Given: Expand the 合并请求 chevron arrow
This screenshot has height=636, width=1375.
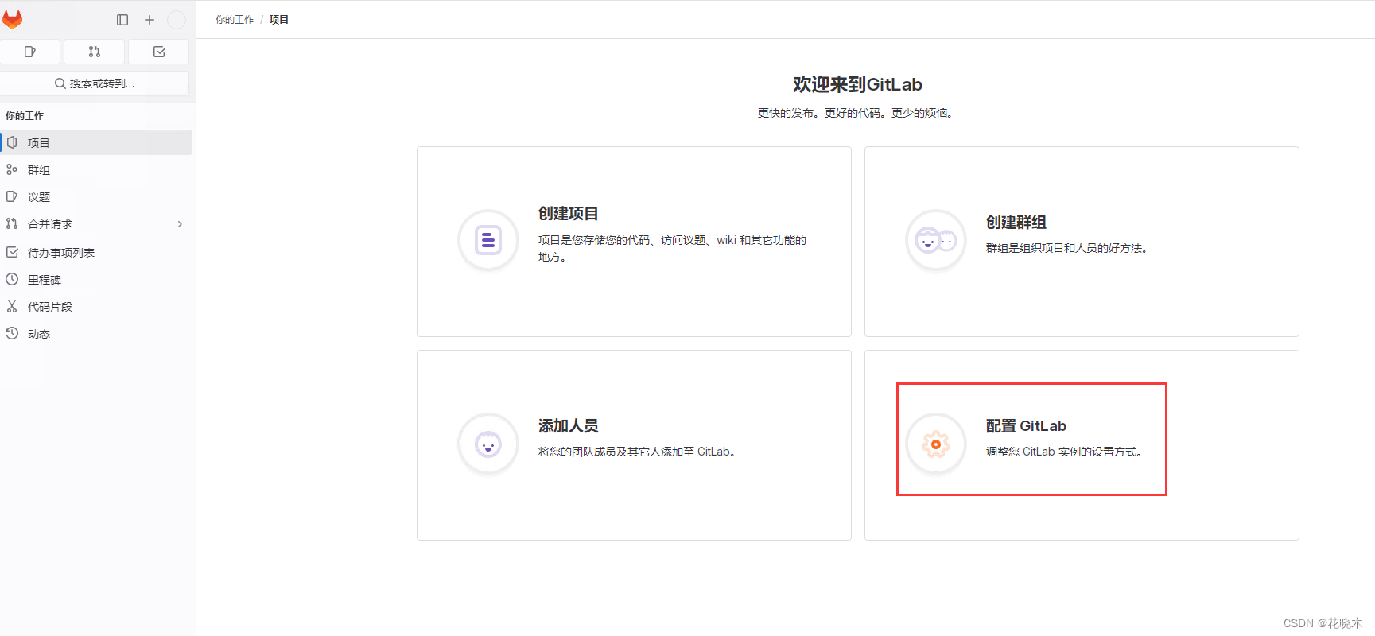Looking at the screenshot, I should pos(180,224).
